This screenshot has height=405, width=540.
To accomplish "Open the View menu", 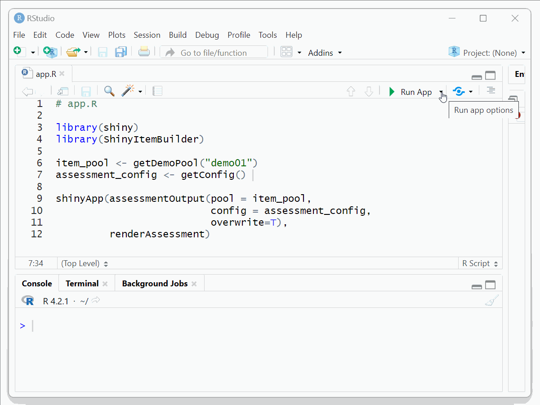I will (91, 35).
